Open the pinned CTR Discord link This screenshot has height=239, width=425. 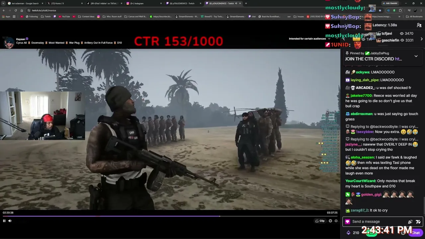398,59
